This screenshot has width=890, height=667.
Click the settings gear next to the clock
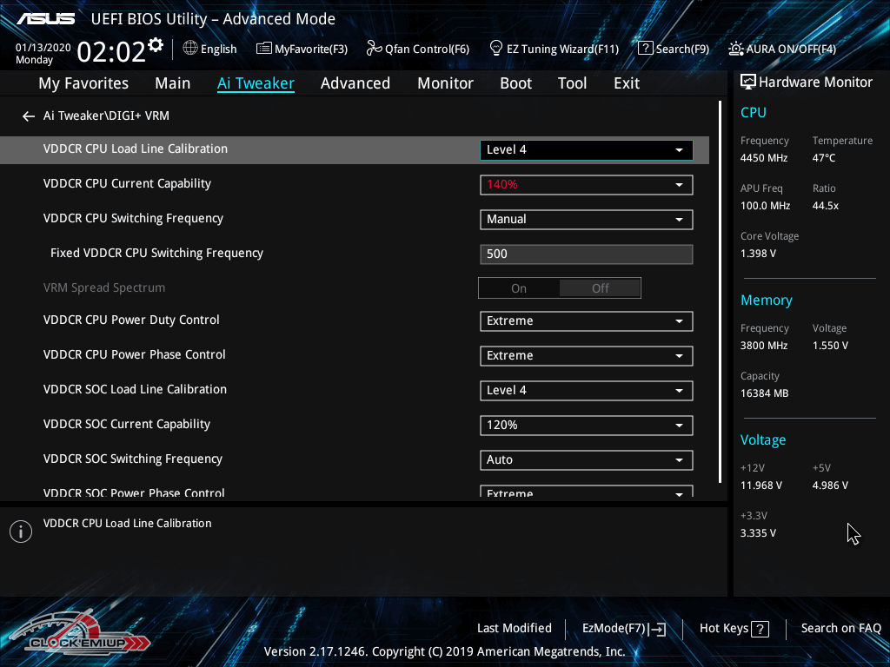tap(156, 45)
